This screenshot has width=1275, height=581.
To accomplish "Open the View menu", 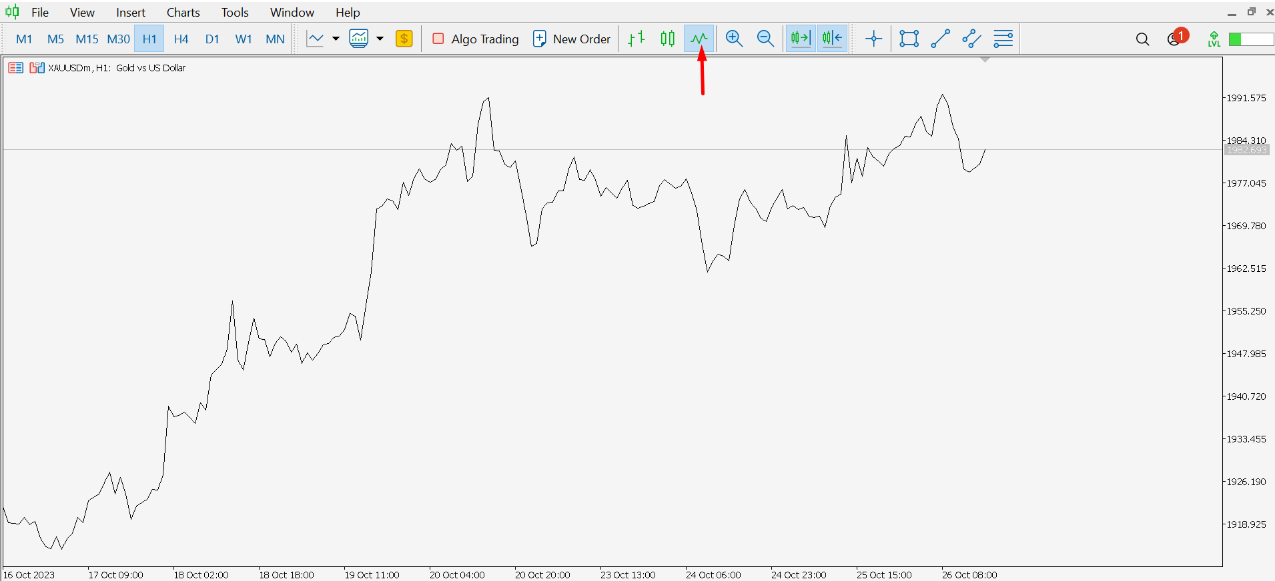I will [x=82, y=12].
